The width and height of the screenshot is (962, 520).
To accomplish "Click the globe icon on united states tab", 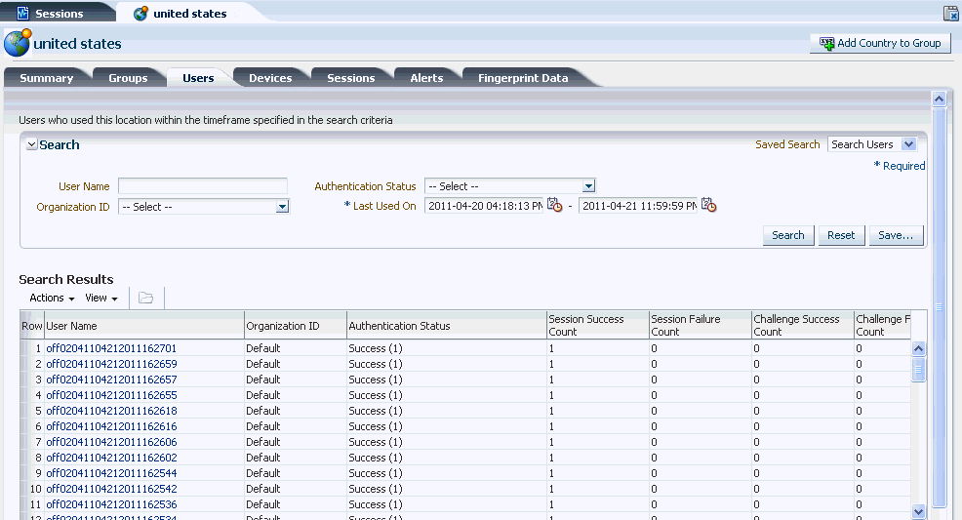I will [140, 13].
